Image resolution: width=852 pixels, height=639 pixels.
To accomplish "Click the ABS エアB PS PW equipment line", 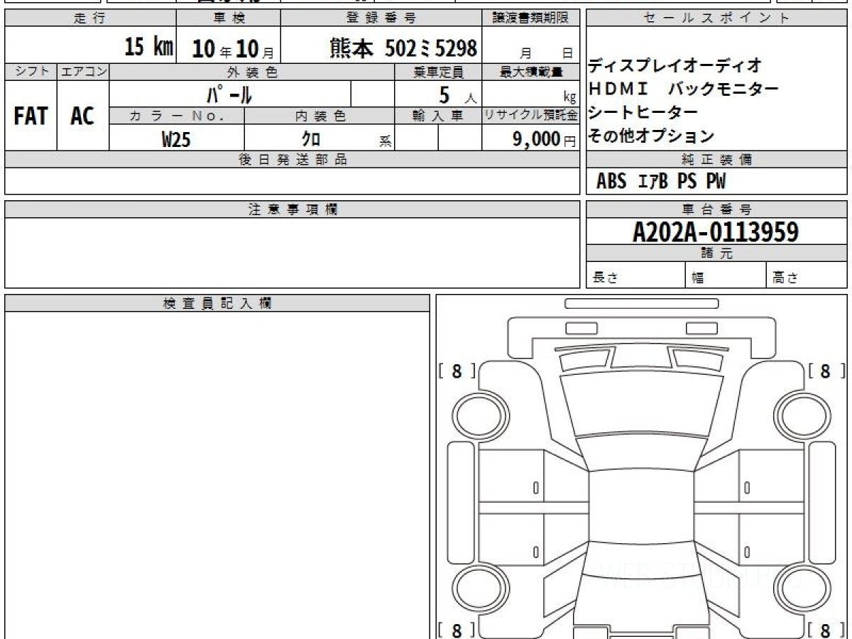I will [x=661, y=182].
